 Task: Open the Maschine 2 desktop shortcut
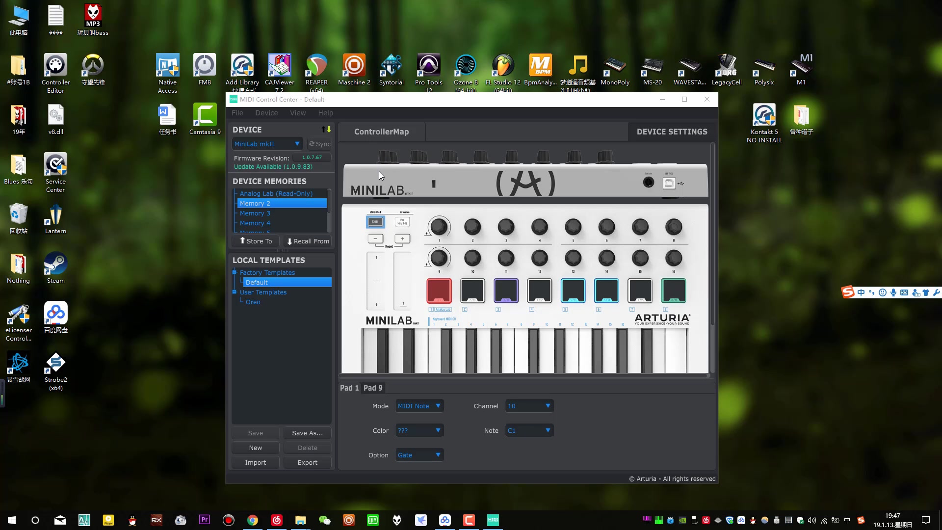point(354,70)
